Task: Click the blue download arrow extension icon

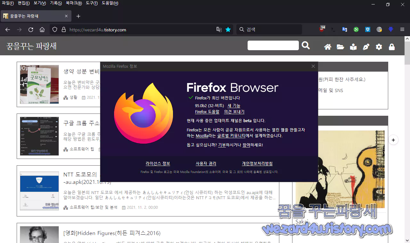Action: coord(390,29)
